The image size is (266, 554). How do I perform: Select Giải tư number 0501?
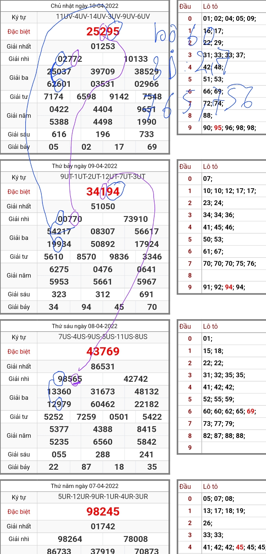[x=119, y=417]
